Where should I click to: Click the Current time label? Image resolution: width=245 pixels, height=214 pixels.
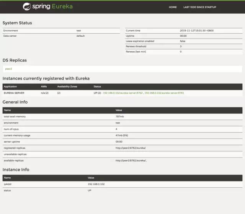pos(133,31)
